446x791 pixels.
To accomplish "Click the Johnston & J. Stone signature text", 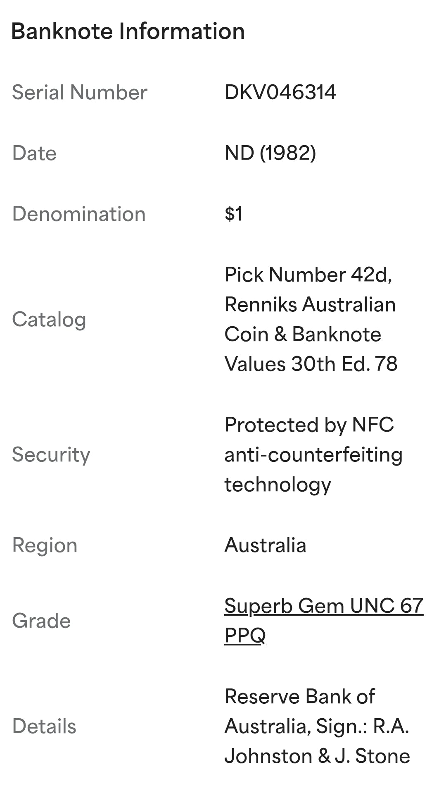I will click(317, 756).
